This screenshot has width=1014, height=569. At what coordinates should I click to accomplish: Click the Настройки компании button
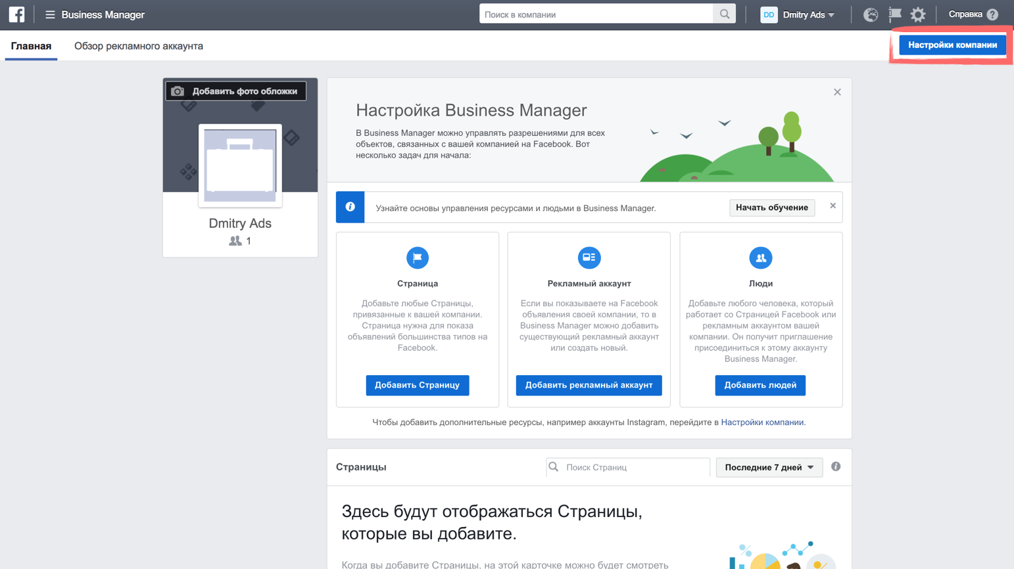click(952, 45)
